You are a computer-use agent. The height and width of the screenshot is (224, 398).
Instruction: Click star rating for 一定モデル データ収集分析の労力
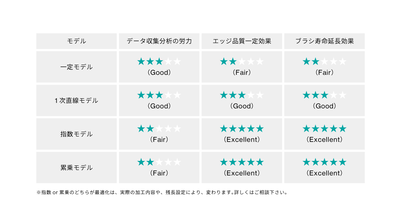point(159,61)
